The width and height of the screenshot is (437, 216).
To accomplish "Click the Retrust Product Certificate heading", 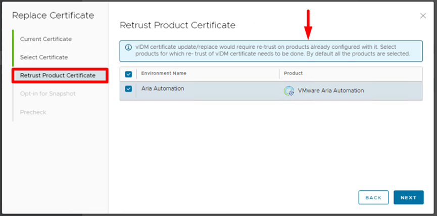I will 177,25.
